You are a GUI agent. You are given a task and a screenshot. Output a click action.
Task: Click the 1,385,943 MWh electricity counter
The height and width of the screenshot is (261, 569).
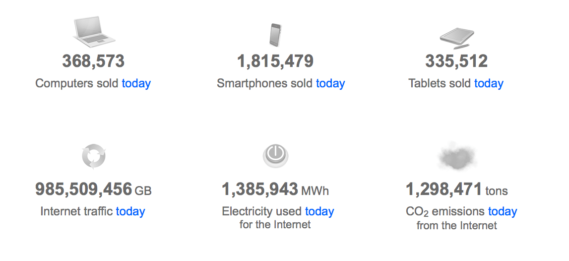[x=260, y=190]
